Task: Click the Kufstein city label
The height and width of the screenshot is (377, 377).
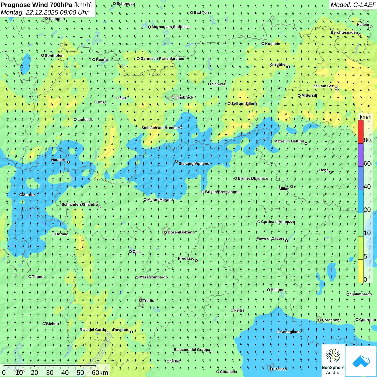Action: pyautogui.click(x=273, y=44)
